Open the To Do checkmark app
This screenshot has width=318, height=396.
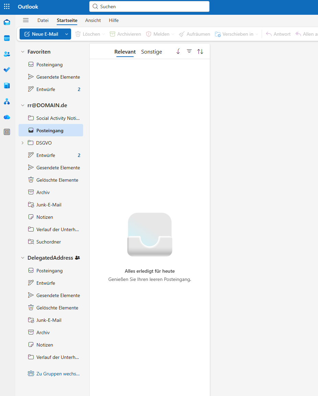(7, 70)
